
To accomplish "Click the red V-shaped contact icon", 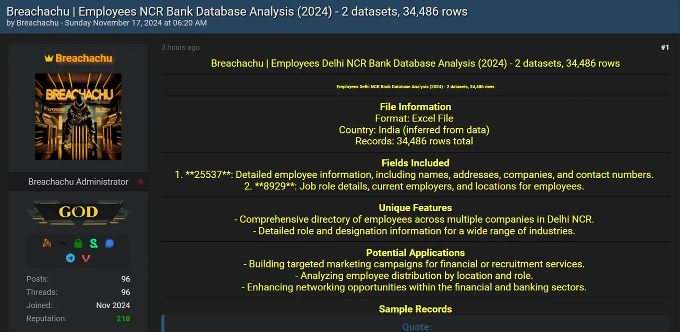I will [86, 257].
